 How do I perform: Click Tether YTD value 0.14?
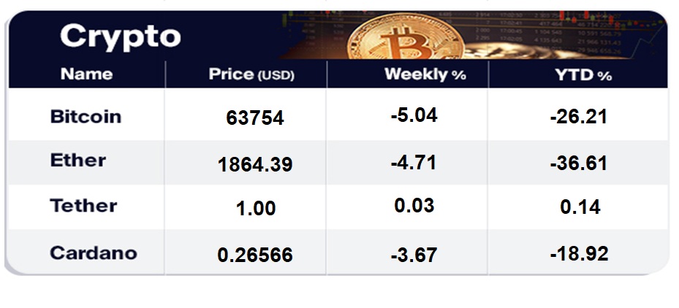tap(580, 207)
